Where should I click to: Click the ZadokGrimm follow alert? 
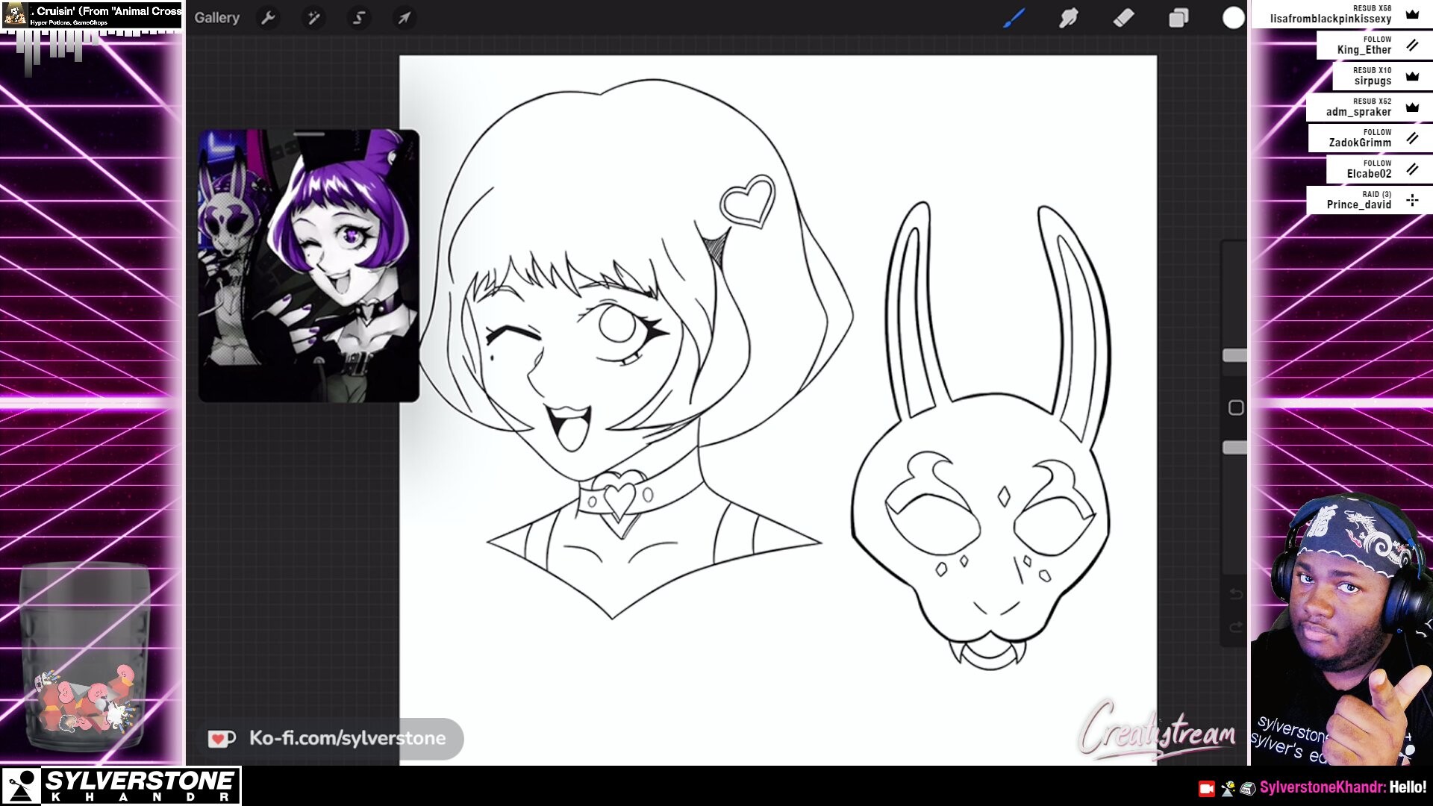tap(1370, 138)
